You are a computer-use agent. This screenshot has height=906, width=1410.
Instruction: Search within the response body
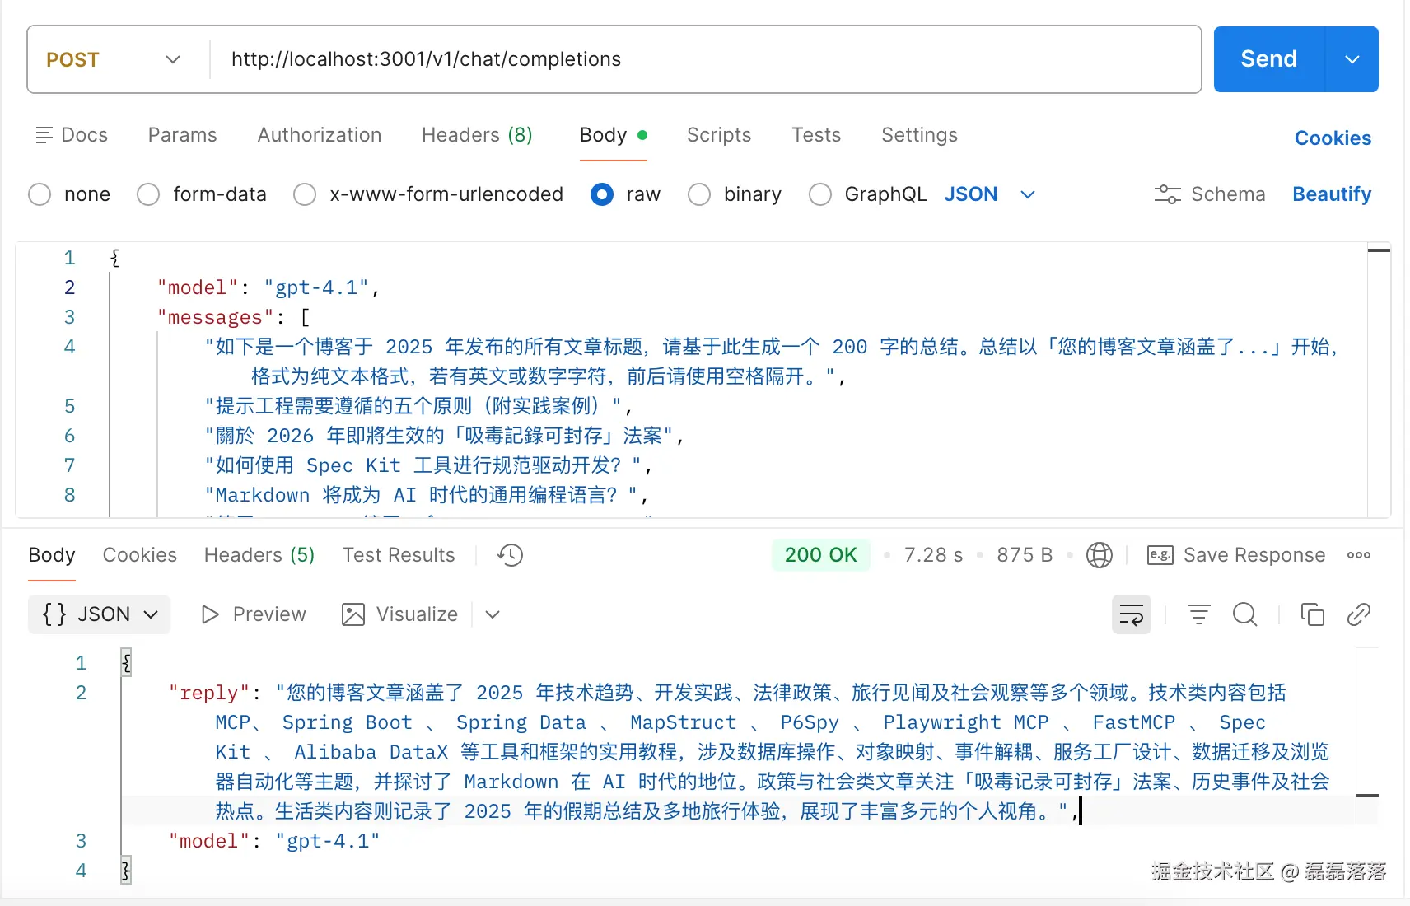[x=1244, y=614]
